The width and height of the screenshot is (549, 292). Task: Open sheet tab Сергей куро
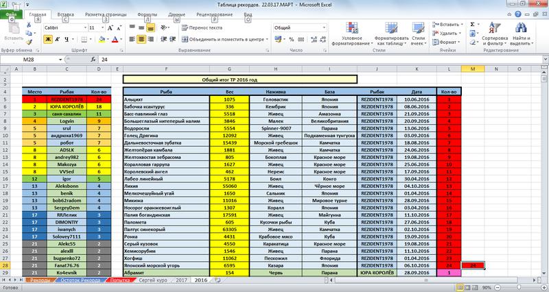click(152, 280)
